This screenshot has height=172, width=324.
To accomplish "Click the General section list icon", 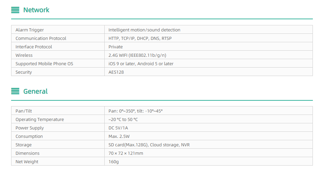I will [x=15, y=91].
